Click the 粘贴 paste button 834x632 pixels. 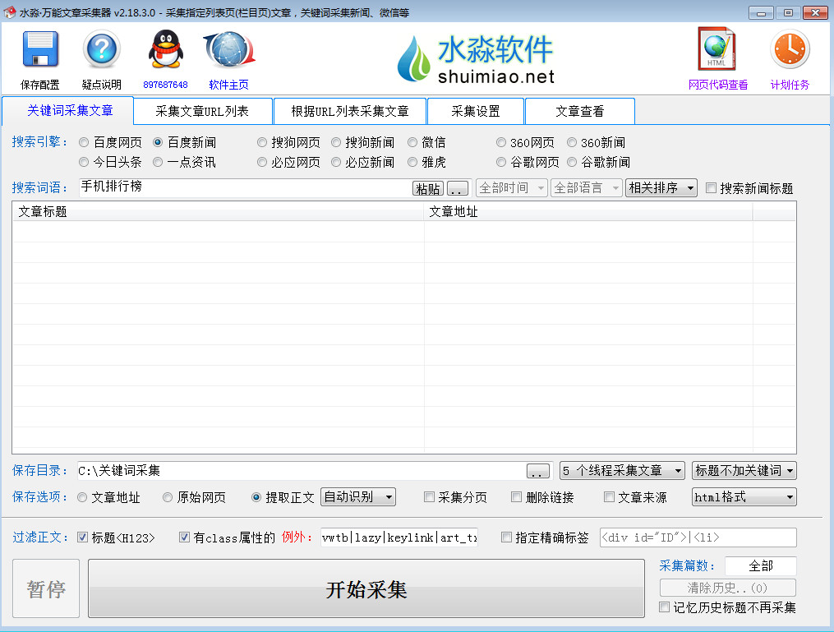tap(428, 188)
